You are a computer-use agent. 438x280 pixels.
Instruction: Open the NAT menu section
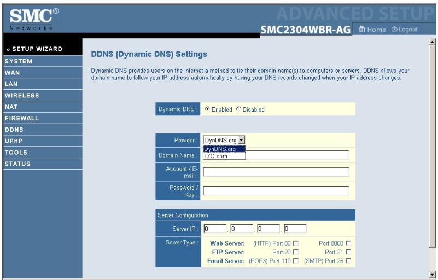pyautogui.click(x=43, y=107)
